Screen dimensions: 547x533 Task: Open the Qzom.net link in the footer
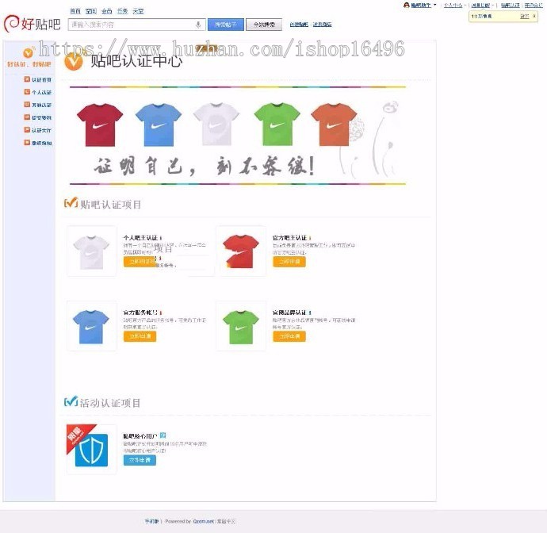click(203, 521)
